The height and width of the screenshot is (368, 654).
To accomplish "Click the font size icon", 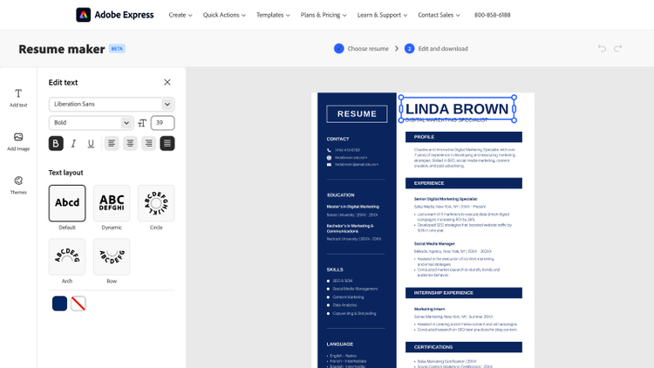I will [x=142, y=123].
